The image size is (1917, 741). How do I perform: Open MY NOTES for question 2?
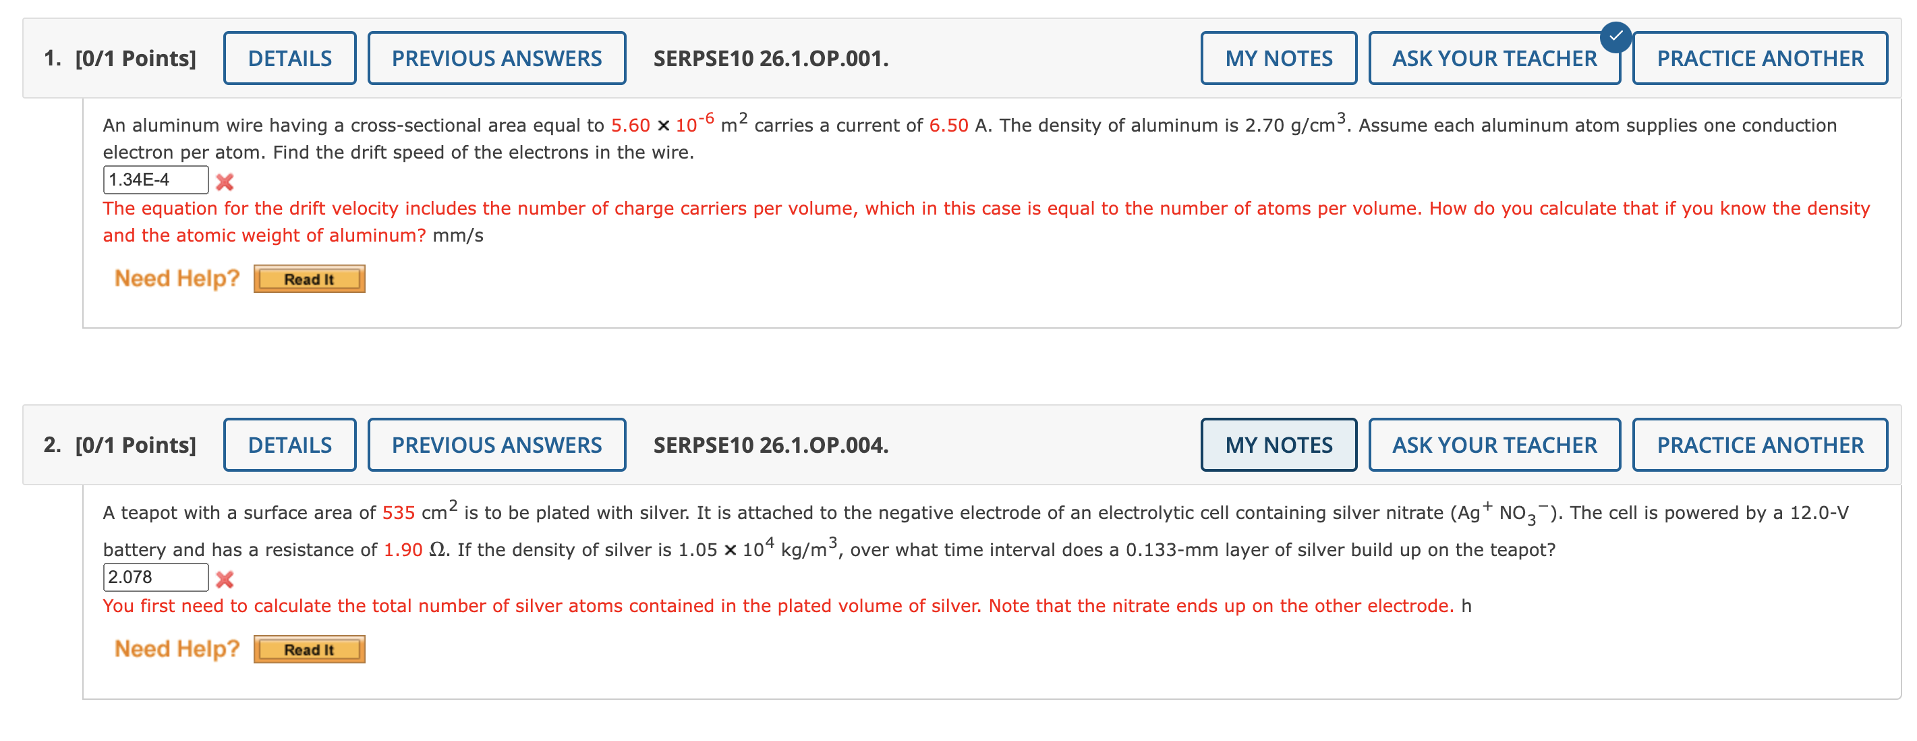tap(1278, 445)
